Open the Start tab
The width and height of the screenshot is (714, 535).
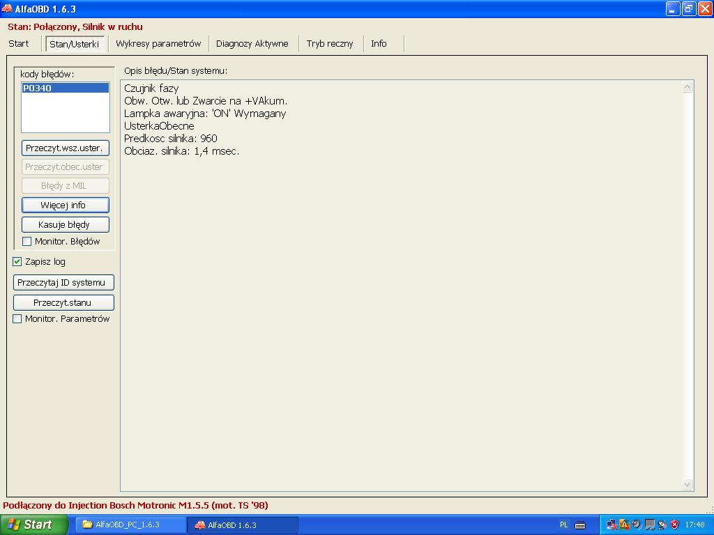19,44
